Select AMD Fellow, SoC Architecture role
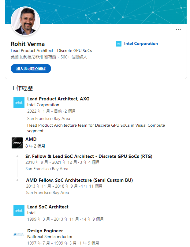Screen dimensions: 190x247 (x=80, y=180)
